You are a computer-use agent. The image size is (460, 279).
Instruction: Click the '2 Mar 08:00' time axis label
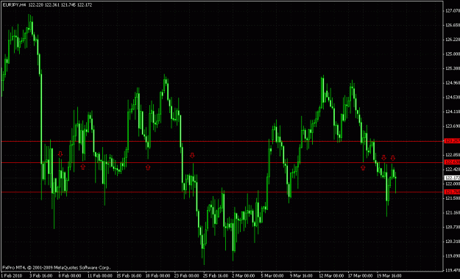tap(244, 275)
